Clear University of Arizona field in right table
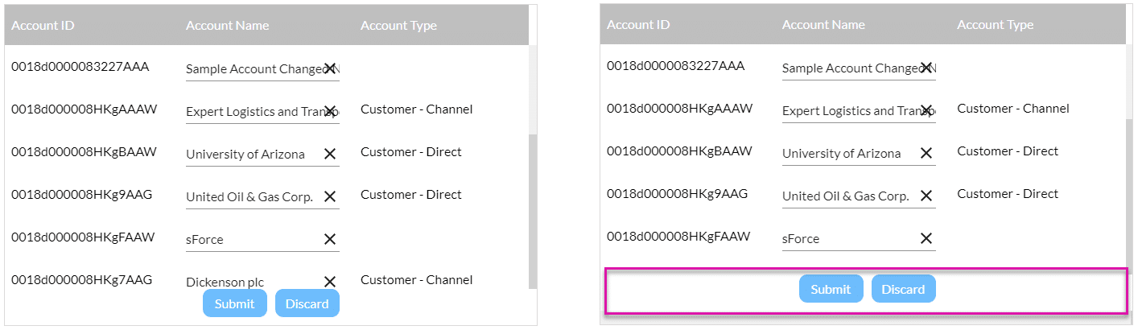This screenshot has width=1138, height=330. 926,153
